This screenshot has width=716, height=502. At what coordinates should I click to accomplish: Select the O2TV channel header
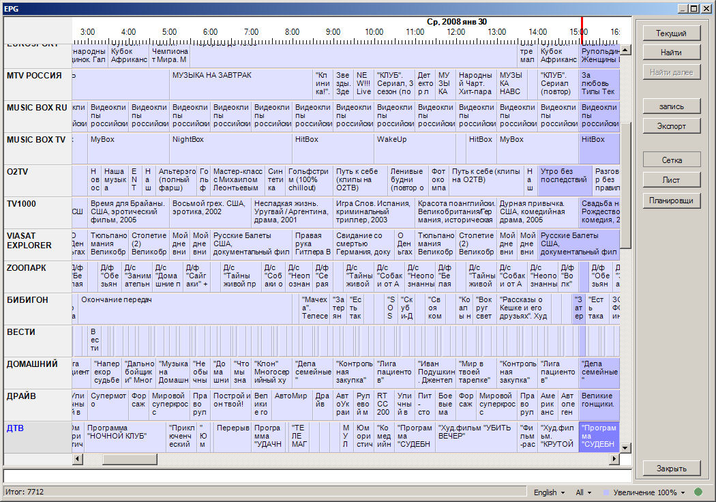point(38,181)
